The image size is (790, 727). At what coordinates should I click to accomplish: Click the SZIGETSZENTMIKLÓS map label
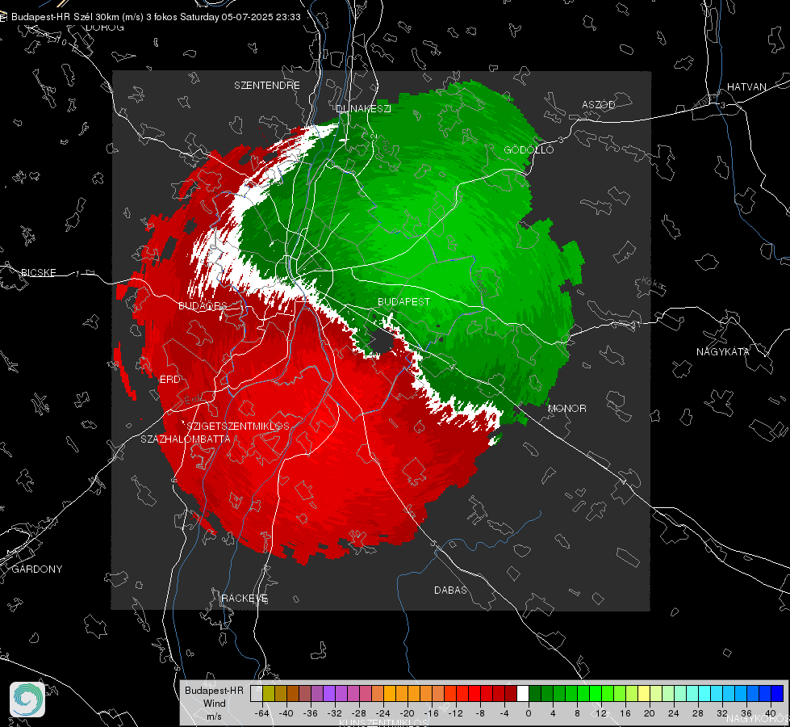tap(238, 427)
